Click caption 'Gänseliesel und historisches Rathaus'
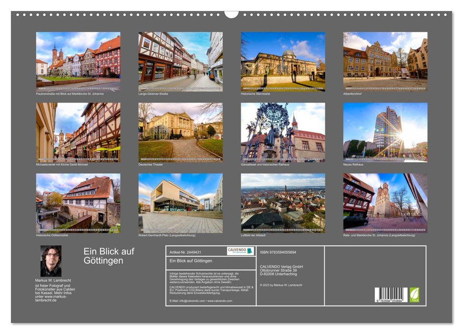 click(x=265, y=164)
